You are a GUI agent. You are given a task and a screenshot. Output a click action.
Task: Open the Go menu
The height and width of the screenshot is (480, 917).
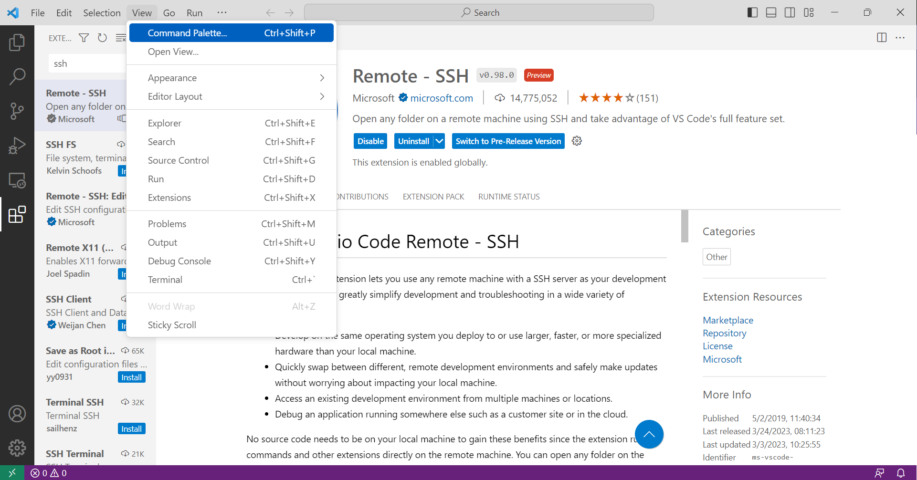click(169, 13)
